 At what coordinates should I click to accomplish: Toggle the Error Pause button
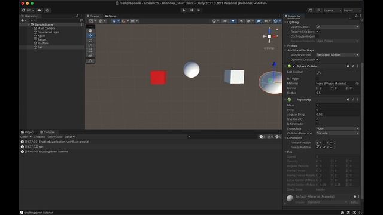(55, 137)
